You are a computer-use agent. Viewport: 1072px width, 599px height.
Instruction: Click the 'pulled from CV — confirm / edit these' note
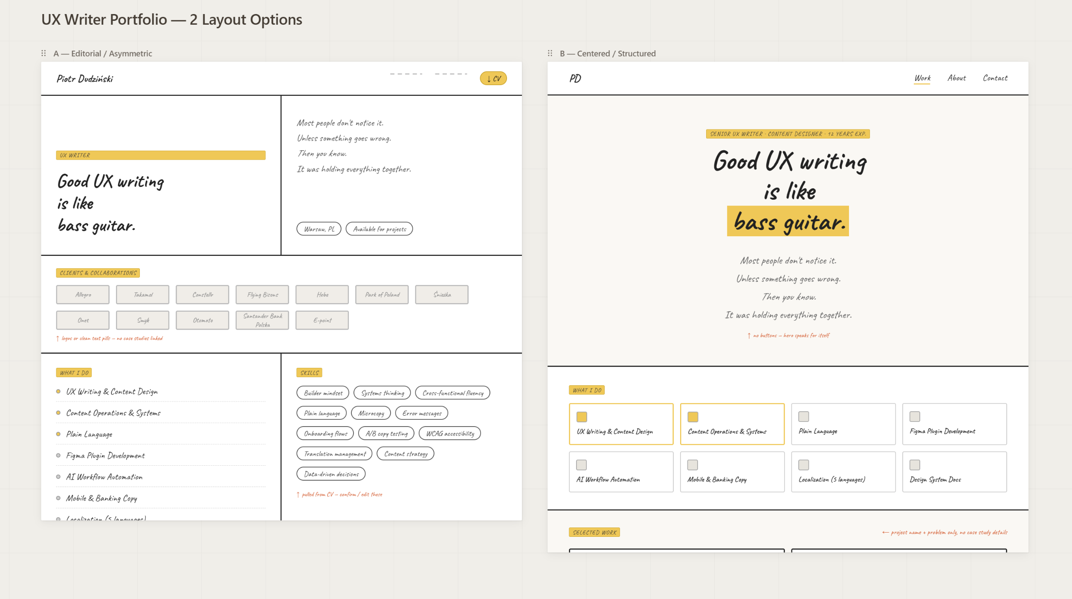point(340,494)
